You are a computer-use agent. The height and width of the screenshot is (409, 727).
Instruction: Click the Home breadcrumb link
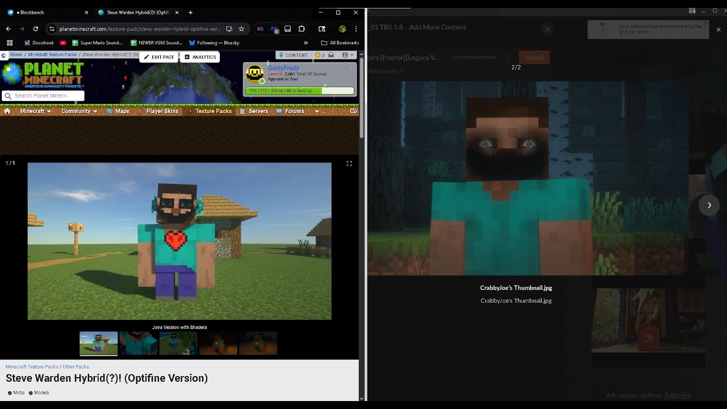16,55
